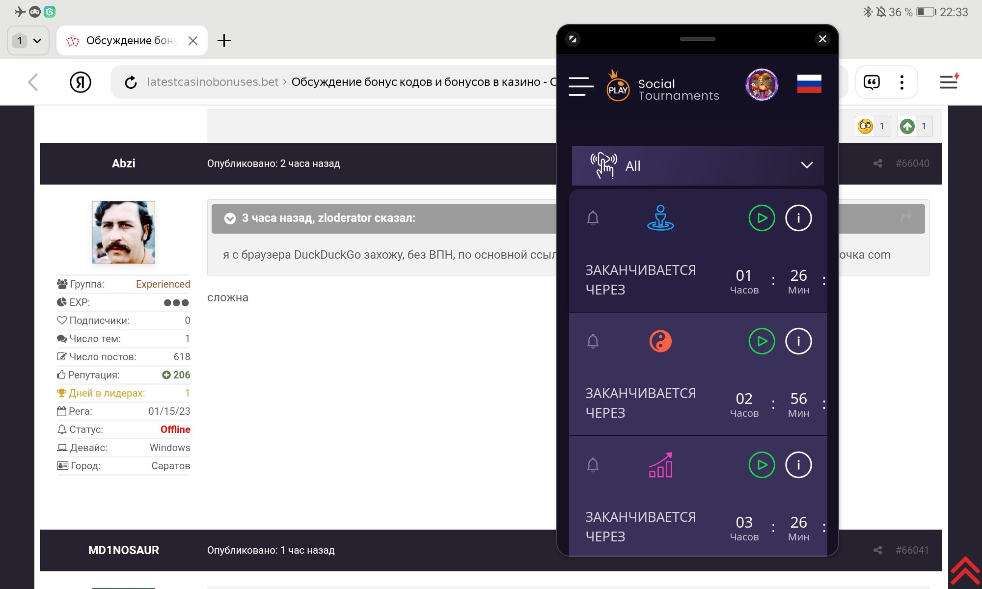This screenshot has height=589, width=982.
Task: Toggle bell notification for yin-yang tournament
Action: pos(593,341)
